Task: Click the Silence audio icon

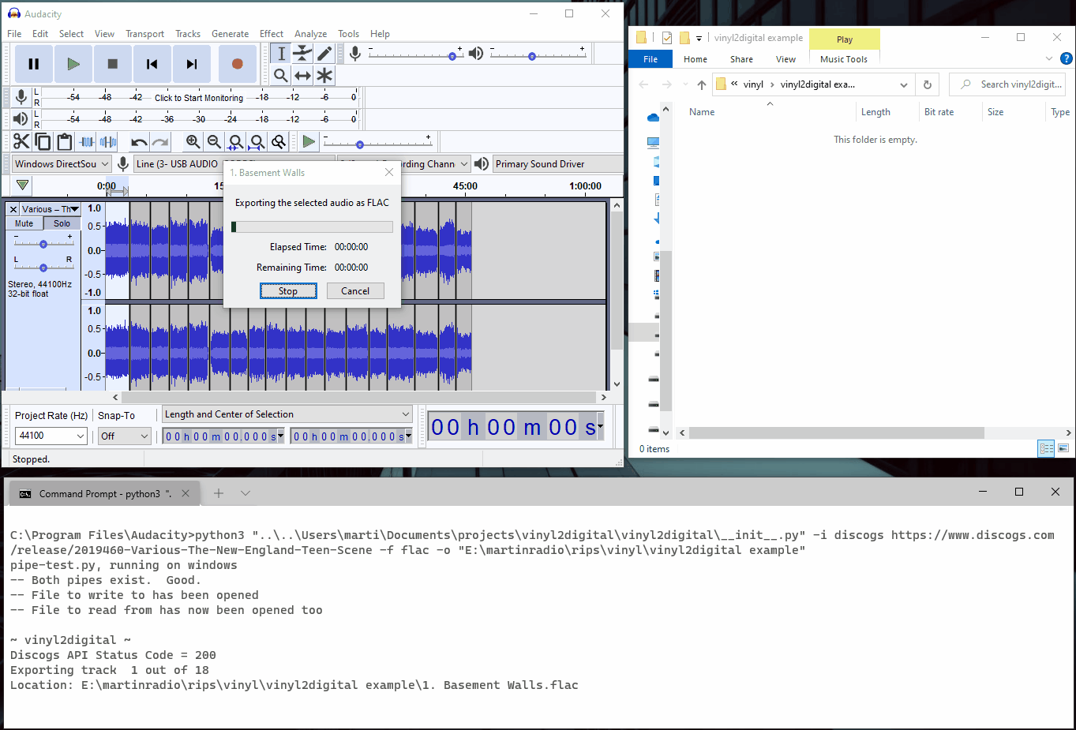Action: point(109,141)
